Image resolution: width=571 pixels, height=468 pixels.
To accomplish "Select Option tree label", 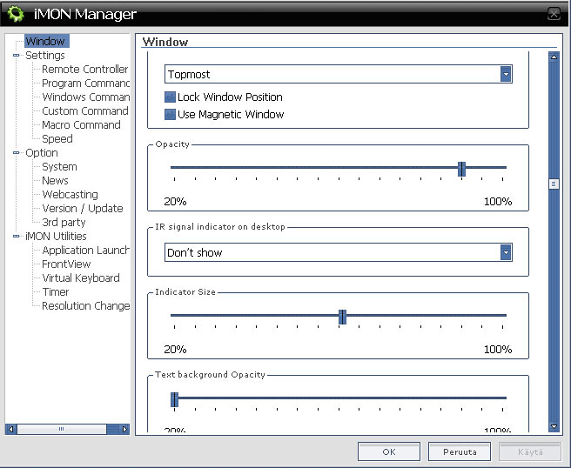I will tap(42, 153).
